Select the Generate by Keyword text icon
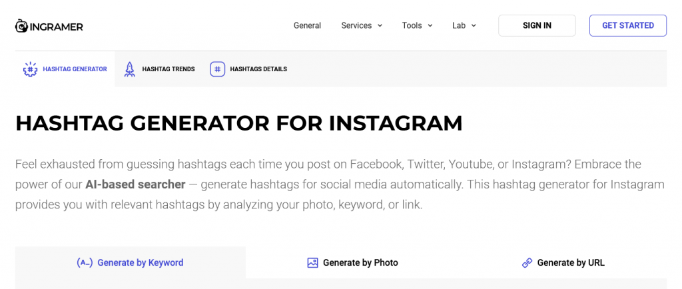 coord(85,262)
